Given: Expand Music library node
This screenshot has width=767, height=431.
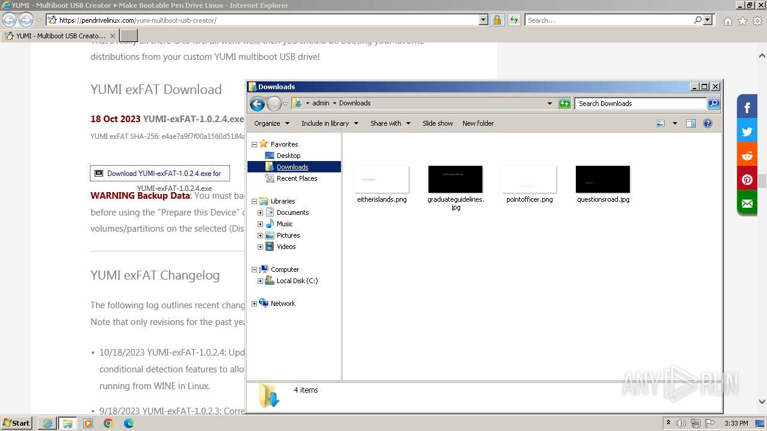Looking at the screenshot, I should (260, 224).
